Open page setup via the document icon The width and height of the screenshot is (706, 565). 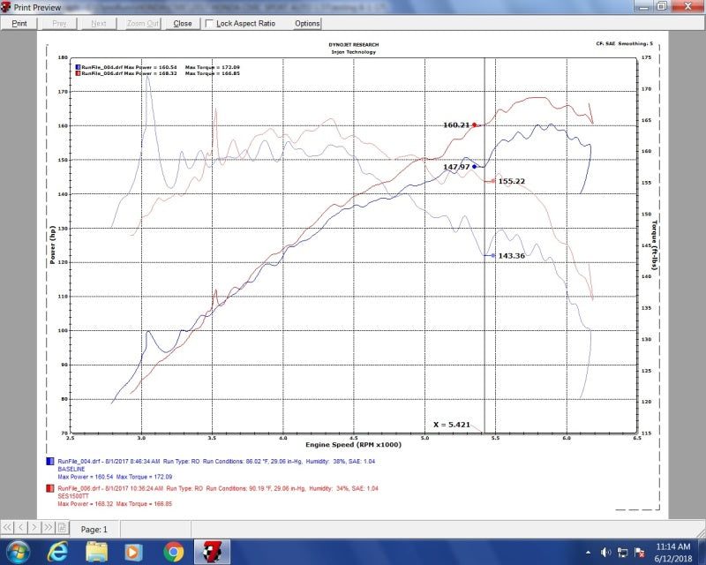point(62,529)
